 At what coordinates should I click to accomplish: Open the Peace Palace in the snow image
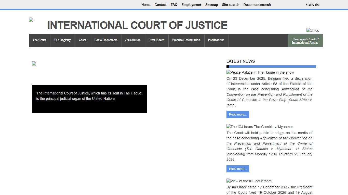tap(260, 72)
